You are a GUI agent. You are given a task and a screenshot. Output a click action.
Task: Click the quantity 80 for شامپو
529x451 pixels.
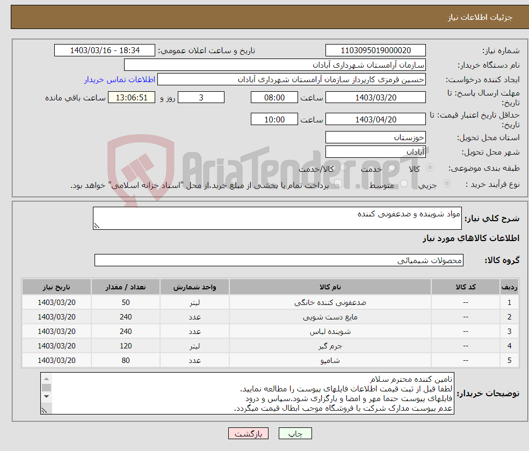click(x=126, y=360)
